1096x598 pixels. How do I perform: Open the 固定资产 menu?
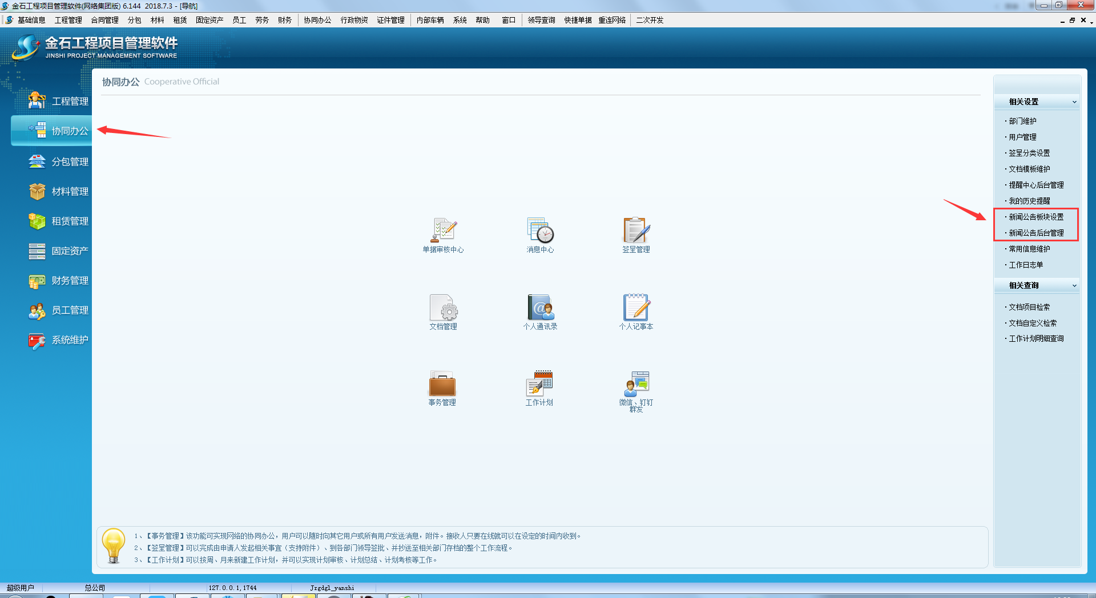[209, 20]
